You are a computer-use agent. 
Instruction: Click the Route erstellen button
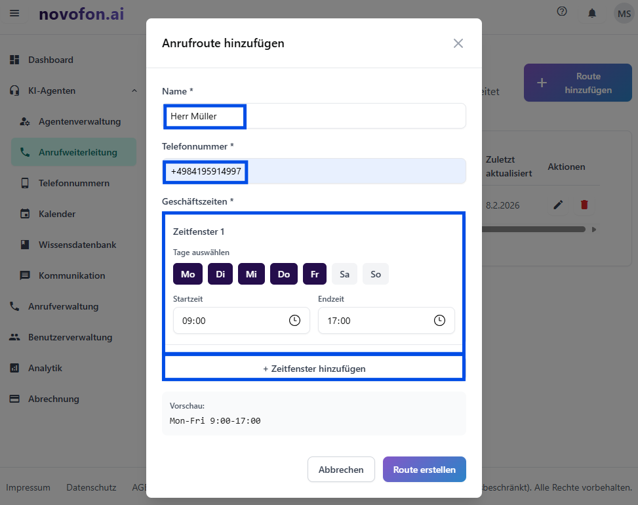[x=424, y=470]
